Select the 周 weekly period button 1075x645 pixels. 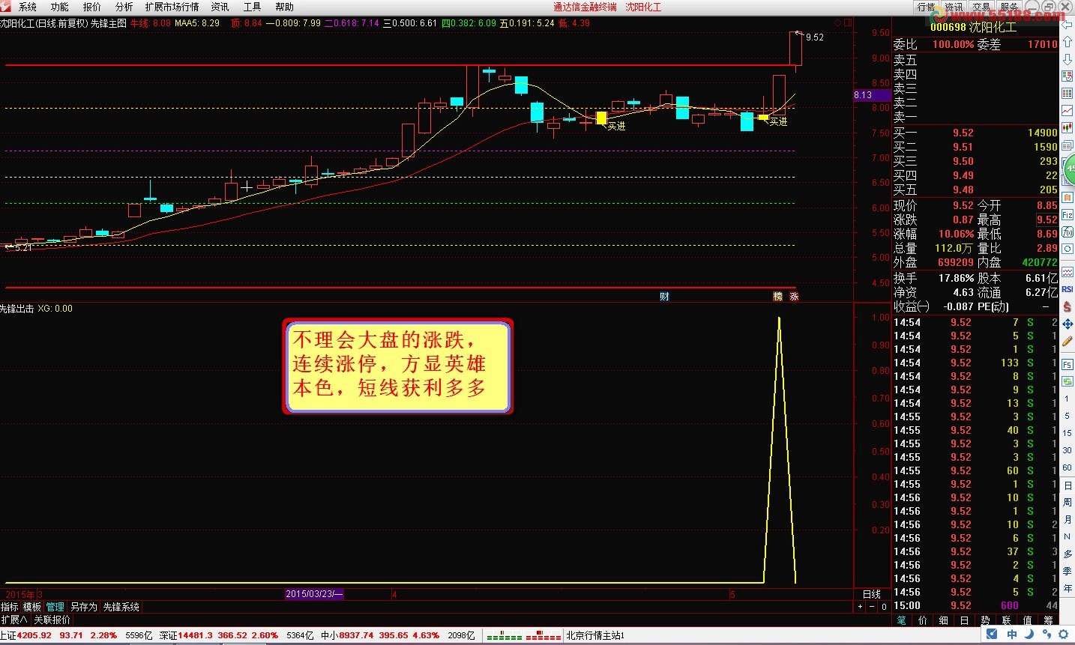[x=1068, y=502]
